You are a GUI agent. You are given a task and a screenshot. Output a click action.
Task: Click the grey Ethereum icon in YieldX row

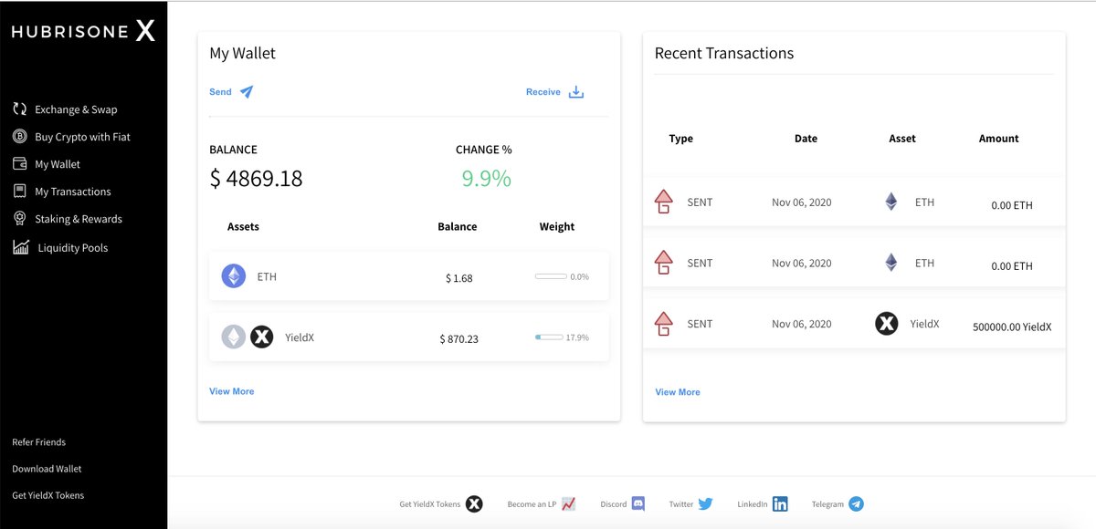pyautogui.click(x=234, y=337)
